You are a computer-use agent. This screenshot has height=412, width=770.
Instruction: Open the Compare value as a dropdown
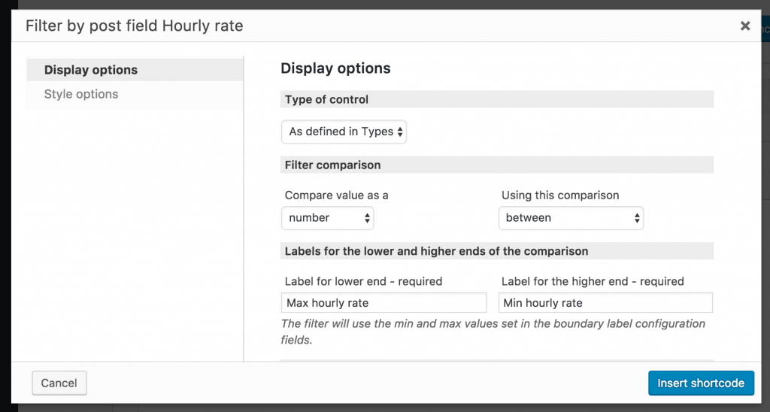pos(328,218)
